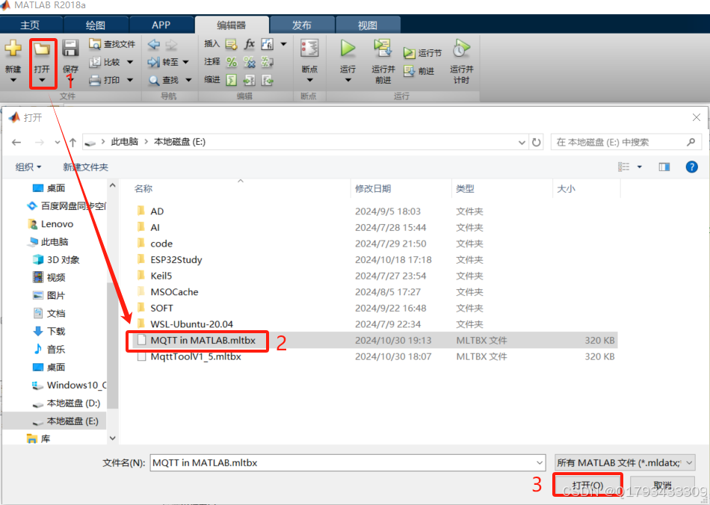Screen dimensions: 710x505
Task: Click the insert section icon beside 插入
Action: pyautogui.click(x=232, y=44)
